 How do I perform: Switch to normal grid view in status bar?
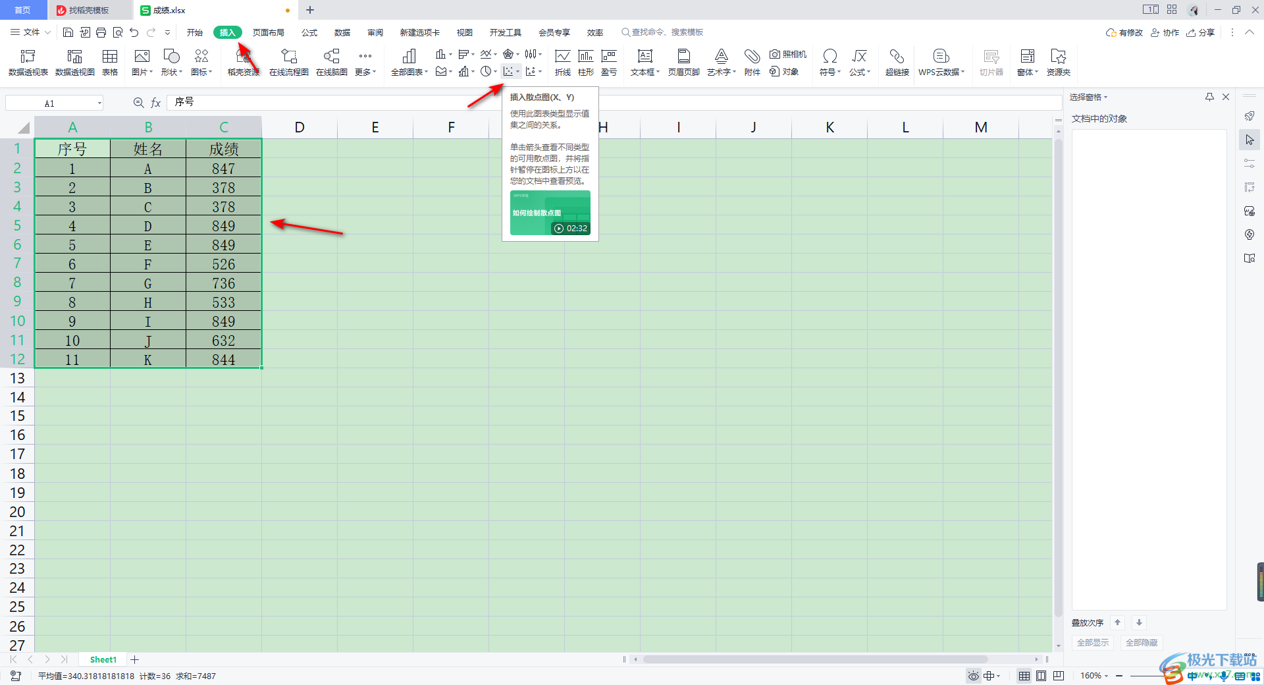coord(1024,676)
